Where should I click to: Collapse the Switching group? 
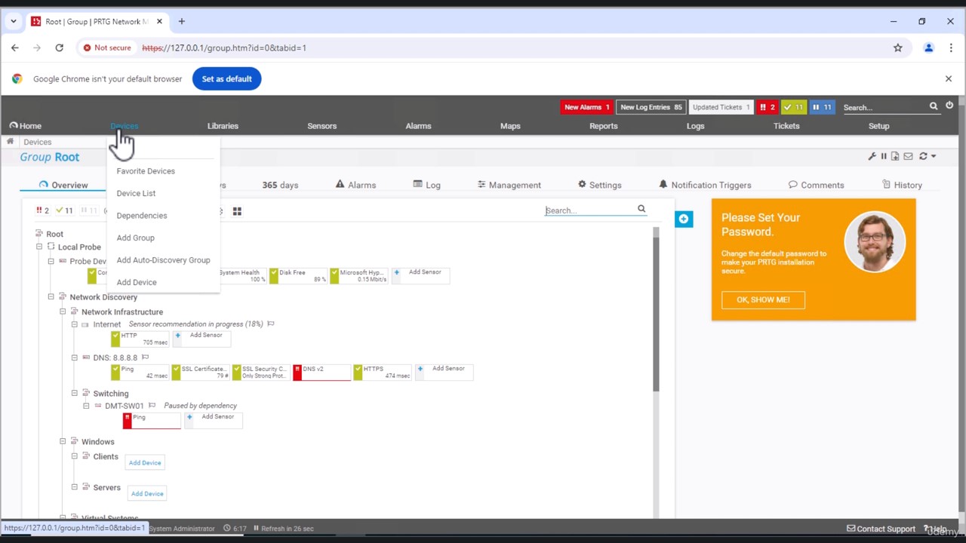pos(74,393)
